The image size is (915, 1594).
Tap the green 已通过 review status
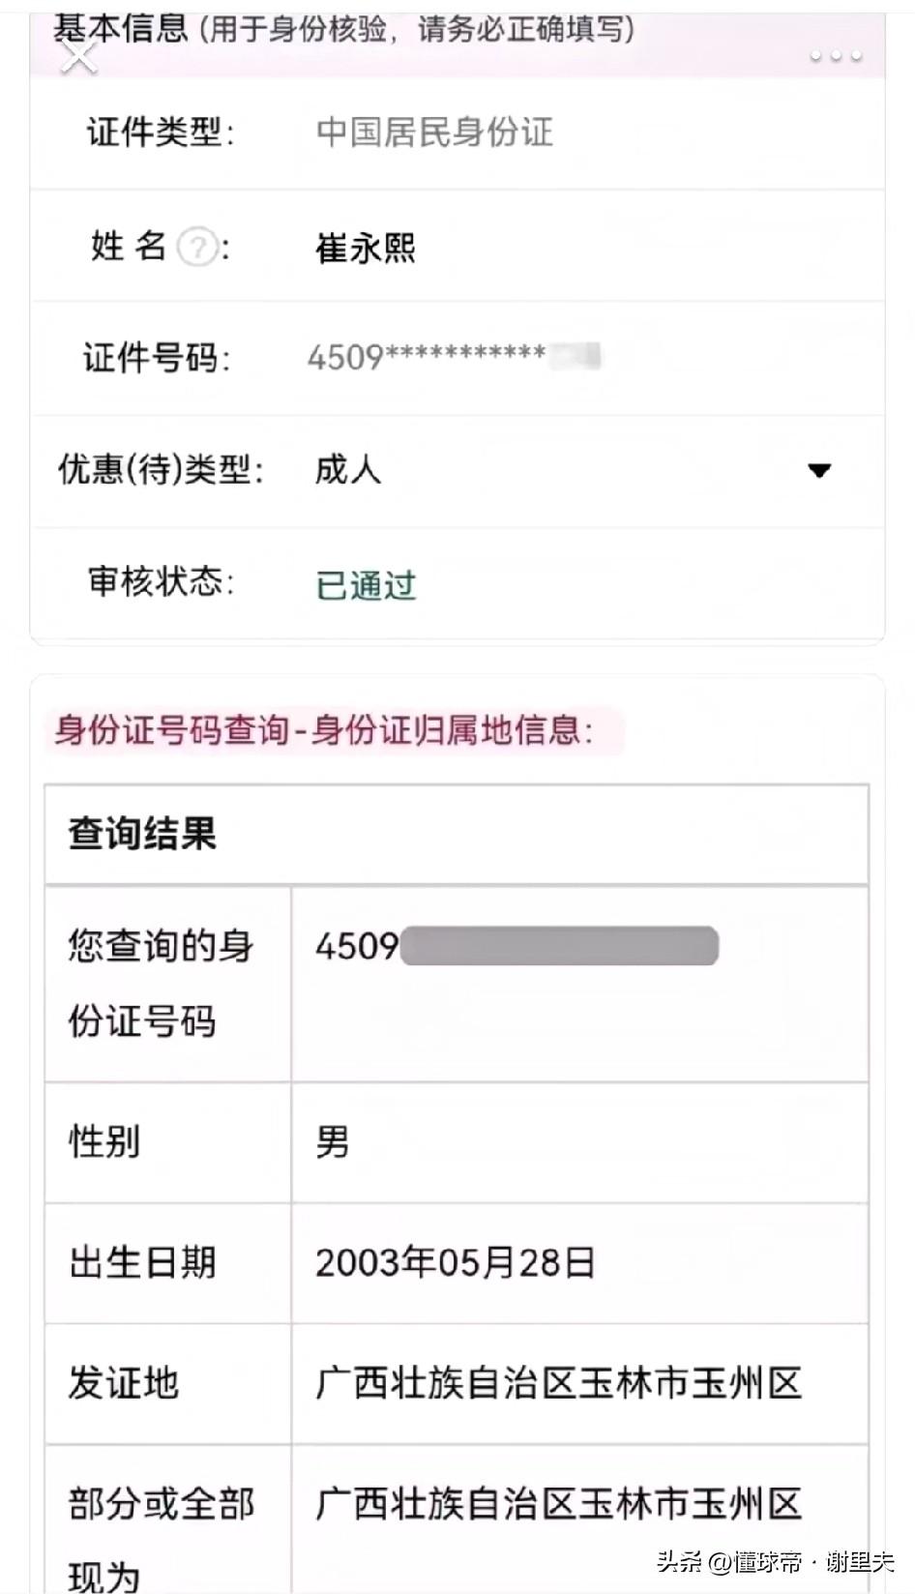point(366,584)
